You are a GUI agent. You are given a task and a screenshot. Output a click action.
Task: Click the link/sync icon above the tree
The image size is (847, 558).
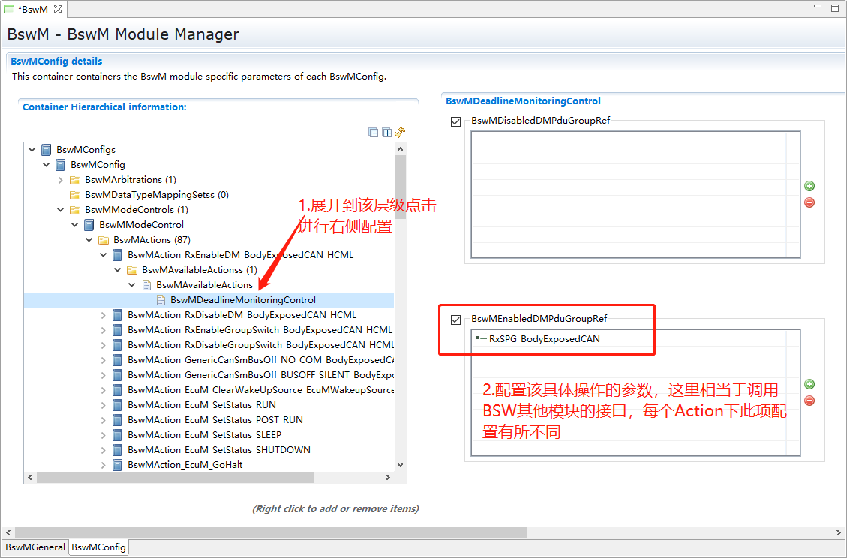[x=400, y=133]
